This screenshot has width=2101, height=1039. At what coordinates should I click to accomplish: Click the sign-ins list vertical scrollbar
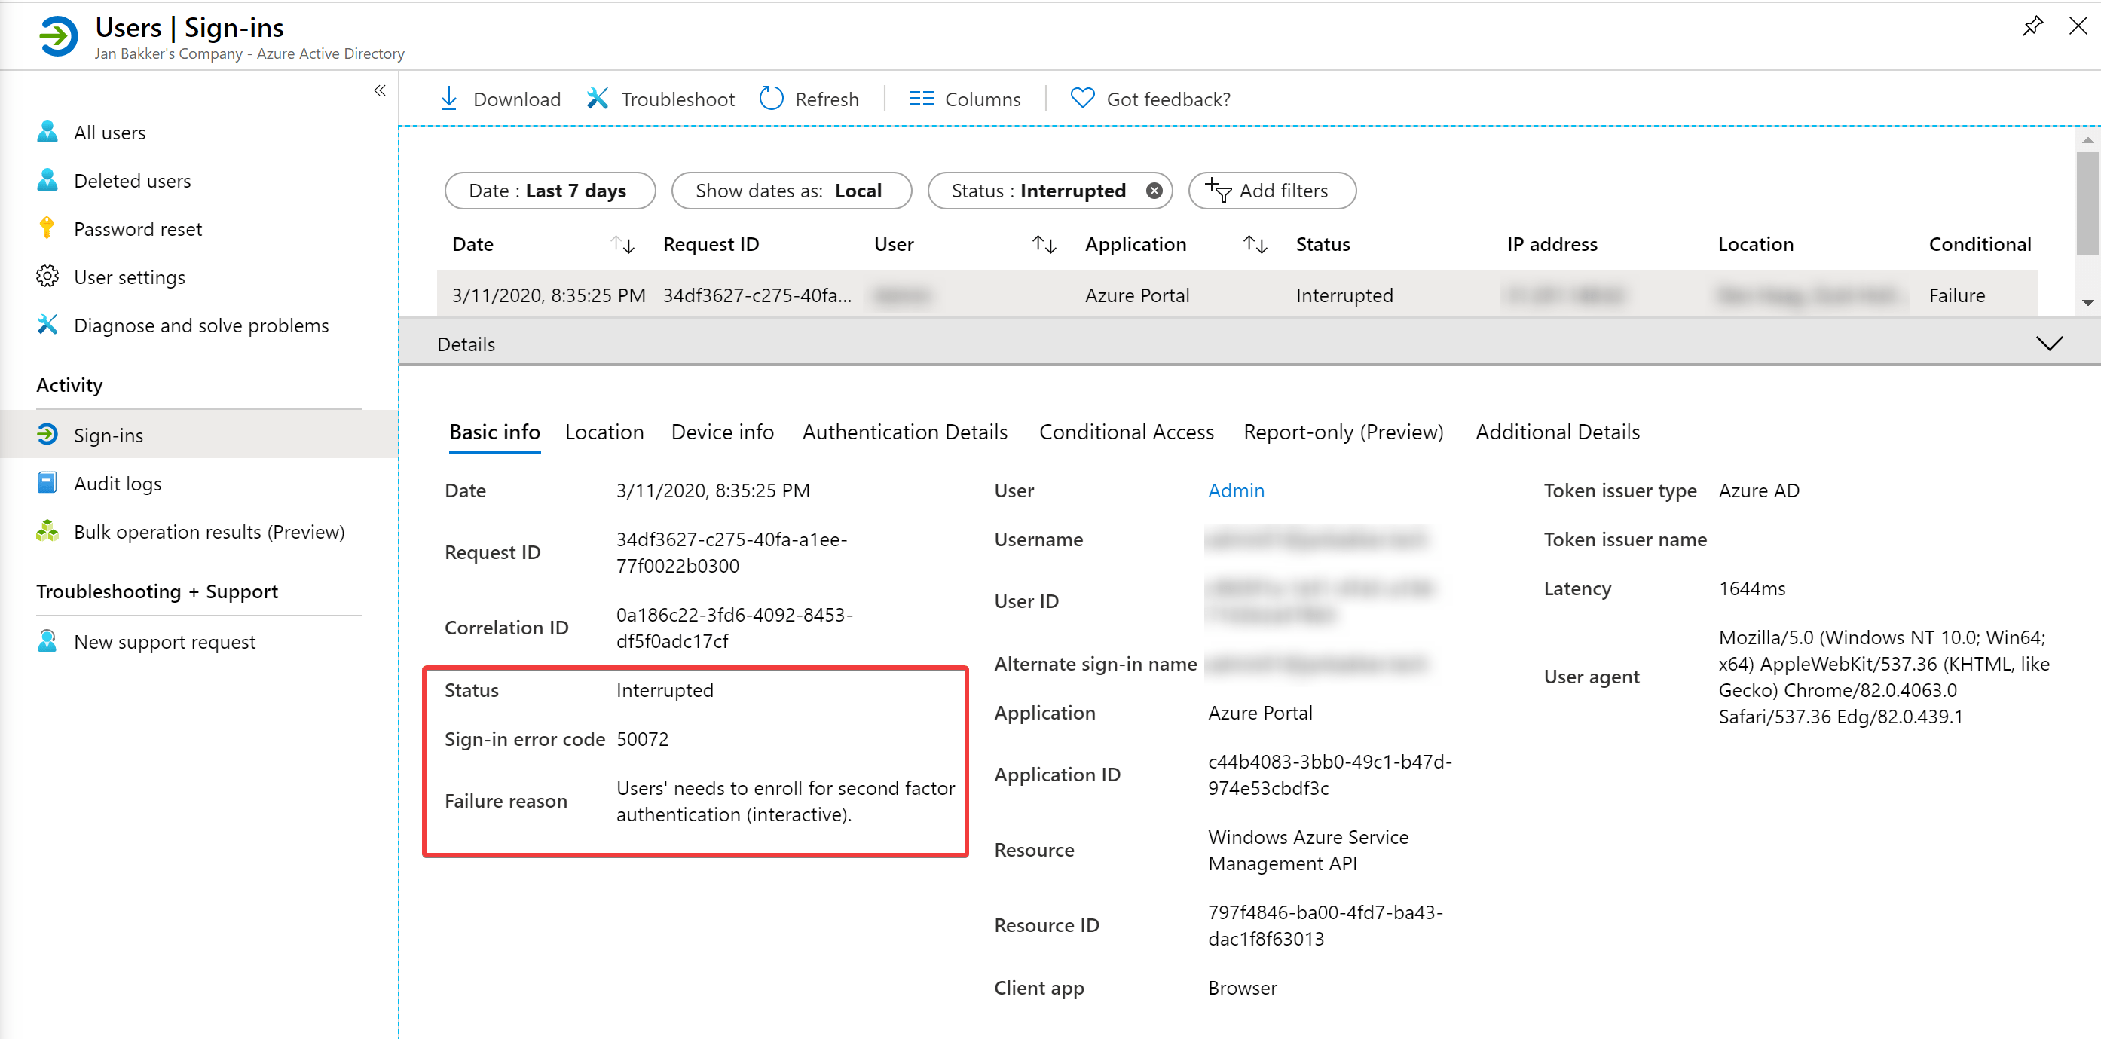pos(2088,221)
